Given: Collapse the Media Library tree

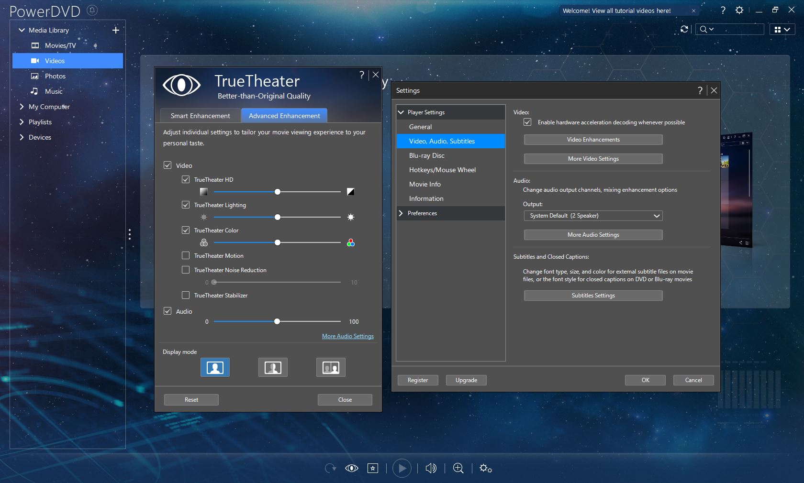Looking at the screenshot, I should point(21,30).
